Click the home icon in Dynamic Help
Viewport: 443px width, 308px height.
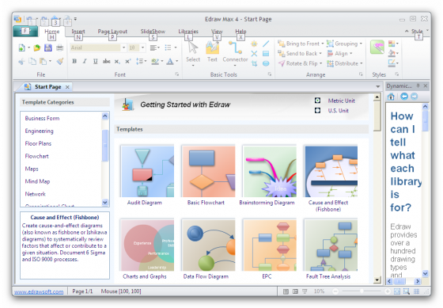391,97
